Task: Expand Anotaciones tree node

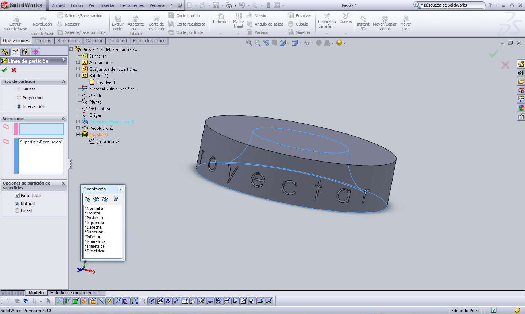Action: pyautogui.click(x=78, y=62)
